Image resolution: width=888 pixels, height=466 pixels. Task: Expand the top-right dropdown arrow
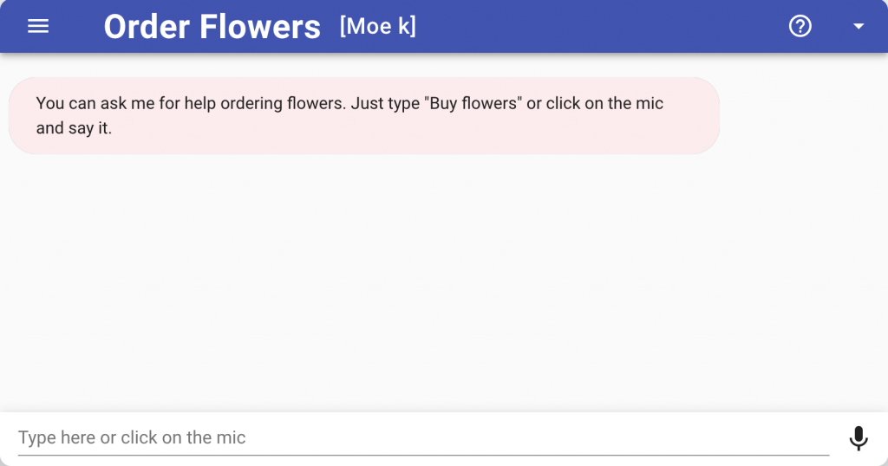[x=859, y=27]
